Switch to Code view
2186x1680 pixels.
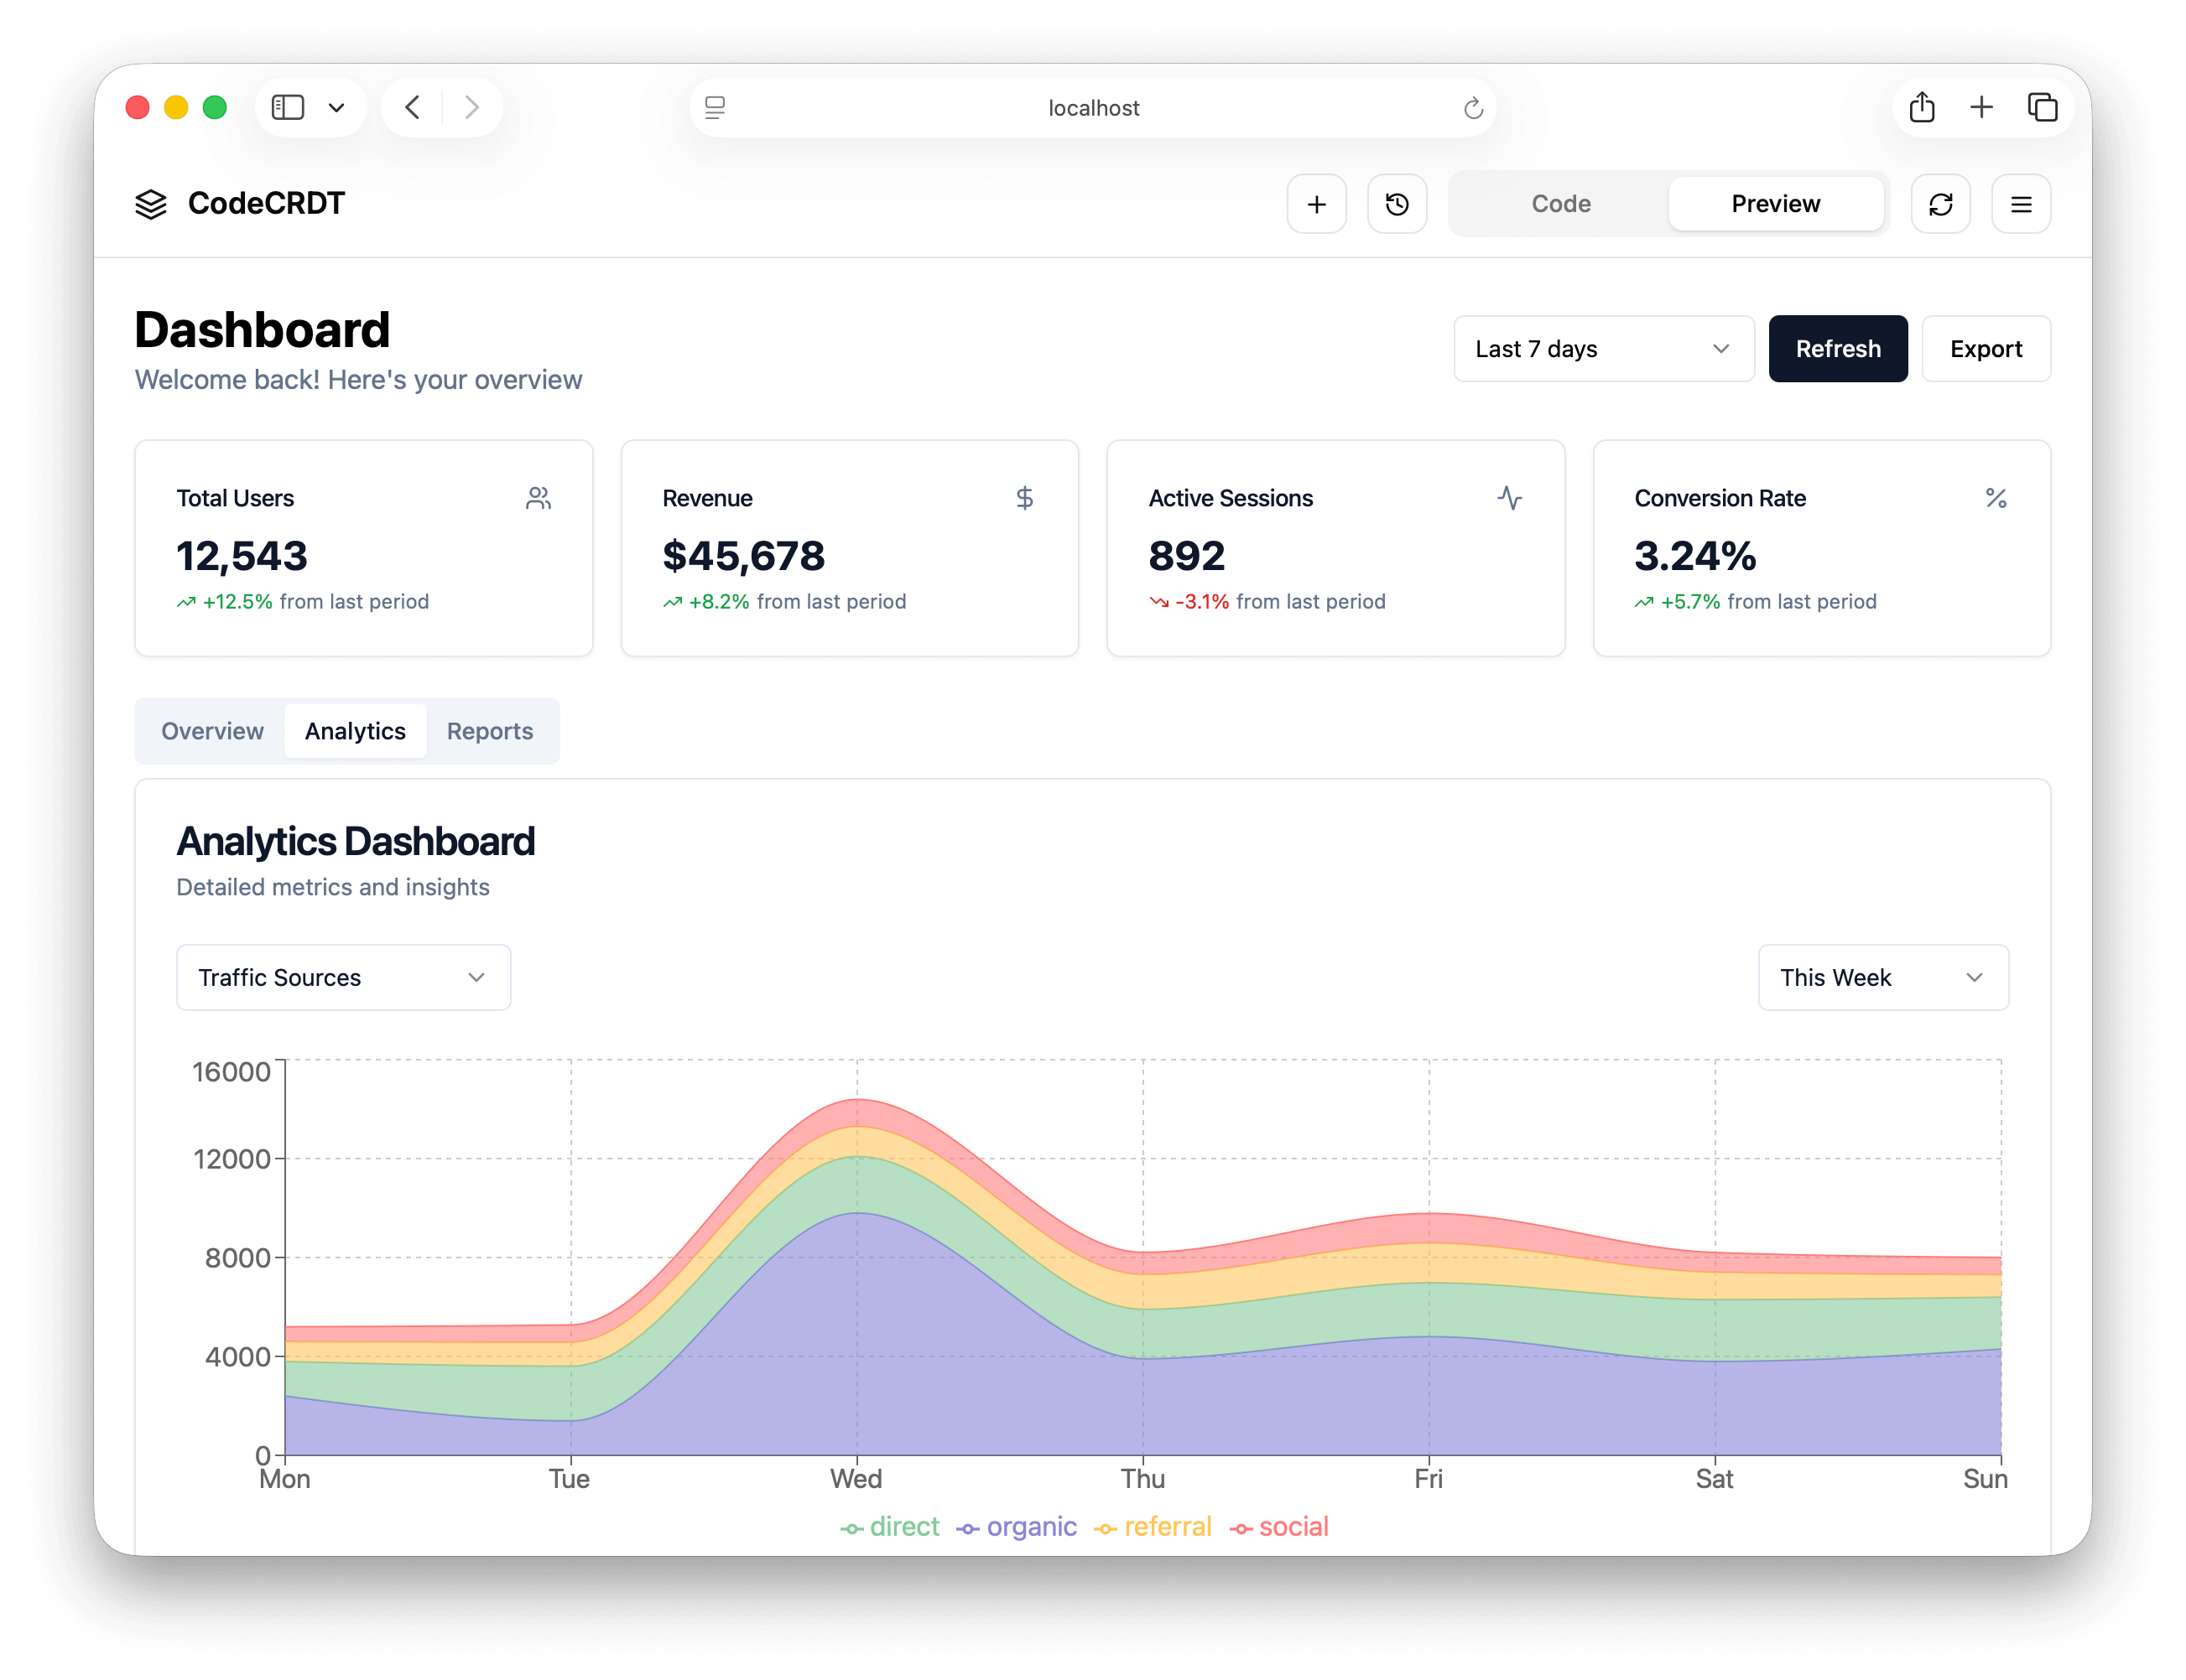coord(1559,204)
